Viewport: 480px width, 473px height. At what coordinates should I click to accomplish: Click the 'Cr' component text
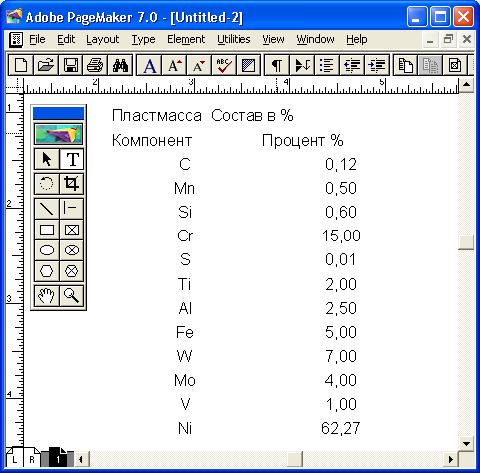click(185, 236)
